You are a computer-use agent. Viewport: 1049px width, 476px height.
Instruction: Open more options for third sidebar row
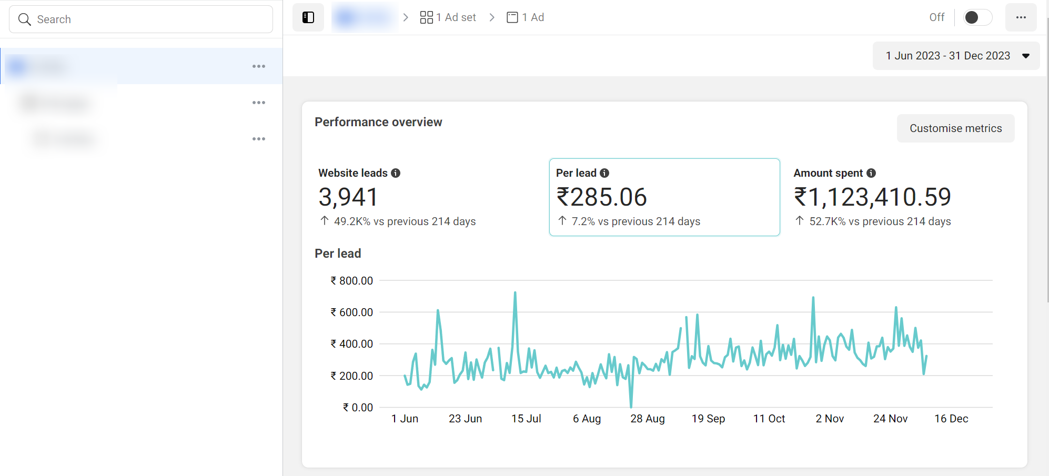click(258, 139)
